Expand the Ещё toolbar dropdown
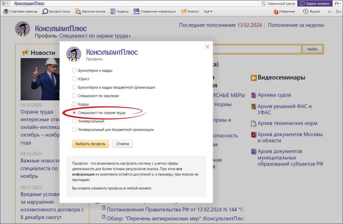This screenshot has width=343, height=224. point(208,12)
